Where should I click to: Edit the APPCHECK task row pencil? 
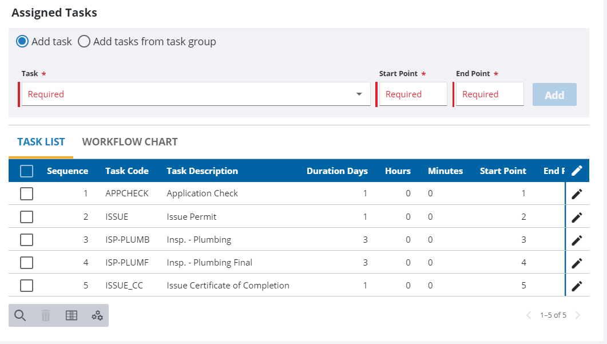[577, 193]
